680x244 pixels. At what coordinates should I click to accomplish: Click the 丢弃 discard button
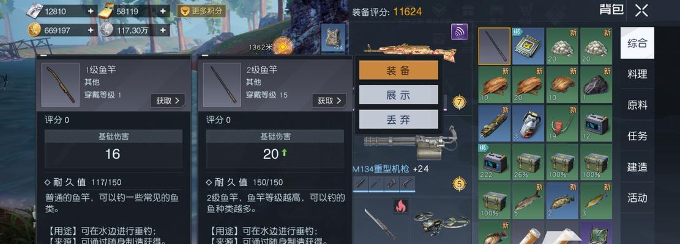pos(398,119)
